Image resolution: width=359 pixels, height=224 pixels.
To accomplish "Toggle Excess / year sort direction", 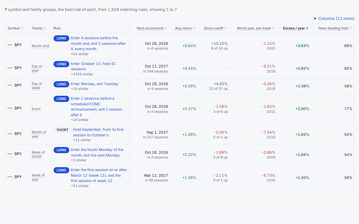I will pos(296,28).
